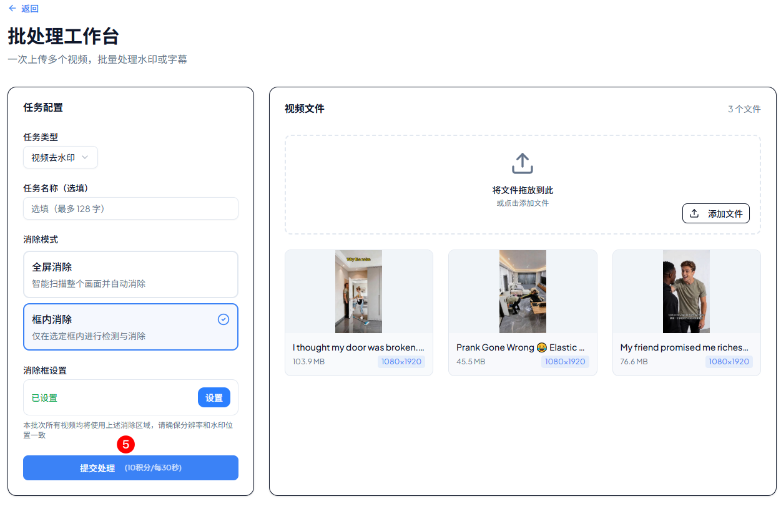Click the 返回 link text

pos(30,9)
